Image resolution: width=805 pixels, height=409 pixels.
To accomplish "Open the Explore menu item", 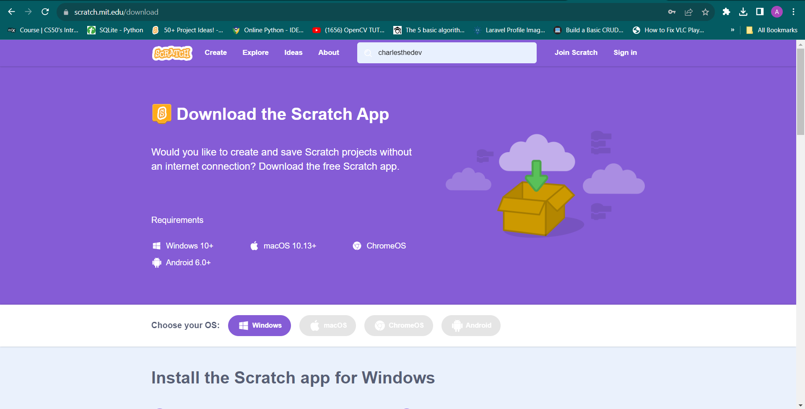I will 255,52.
